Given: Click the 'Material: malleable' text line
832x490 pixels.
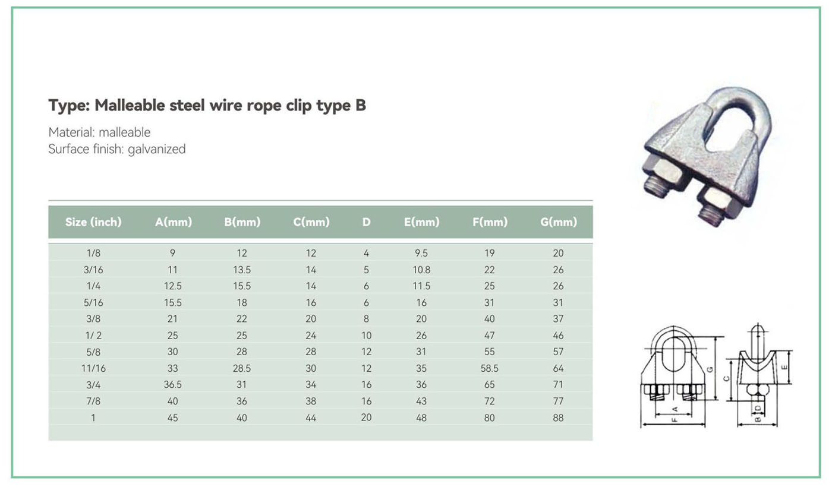Looking at the screenshot, I should point(99,132).
